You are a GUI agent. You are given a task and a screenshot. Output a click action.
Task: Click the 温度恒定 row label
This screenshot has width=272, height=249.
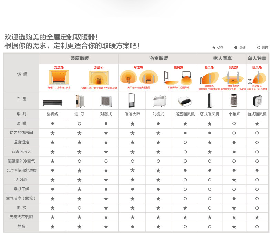point(21,142)
